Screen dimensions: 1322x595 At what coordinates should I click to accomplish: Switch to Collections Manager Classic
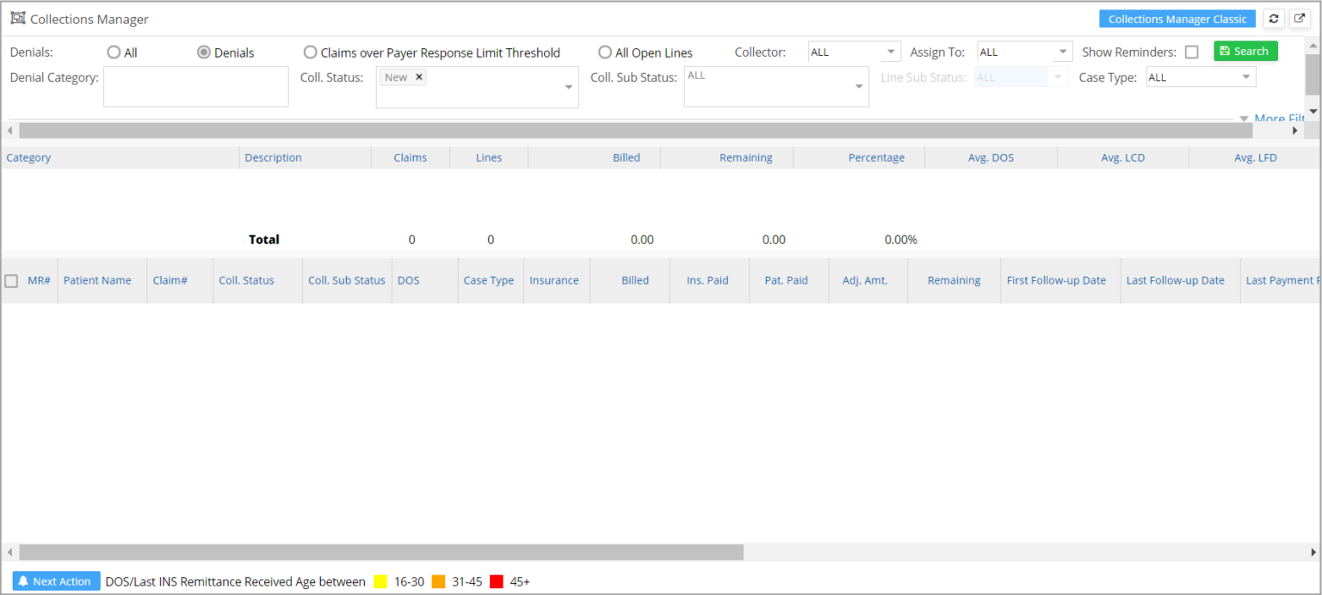[1177, 18]
